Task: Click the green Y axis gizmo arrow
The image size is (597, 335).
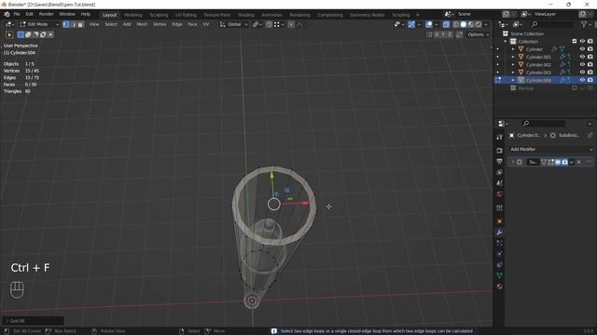Action: [271, 175]
